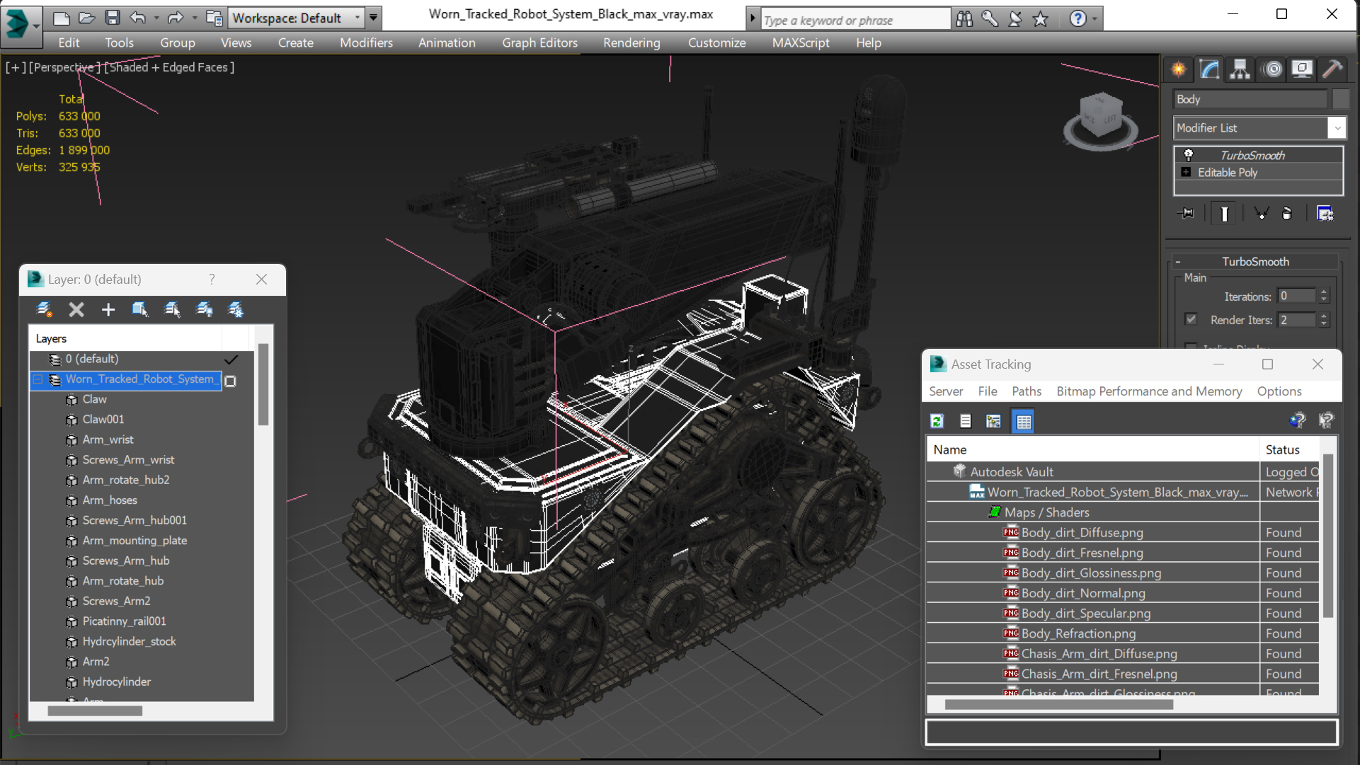
Task: Toggle Worn_Tracked_Robot_System layer checkbox
Action: pos(230,381)
